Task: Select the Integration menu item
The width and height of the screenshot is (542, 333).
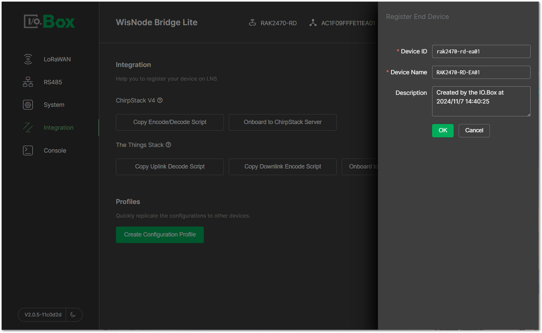Action: click(x=58, y=127)
